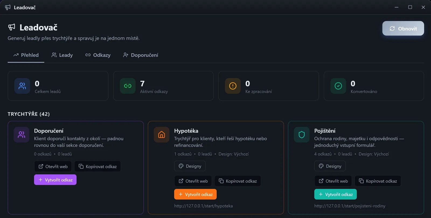The width and height of the screenshot is (431, 218).
Task: Switch to the Leady tab
Action: [x=62, y=55]
